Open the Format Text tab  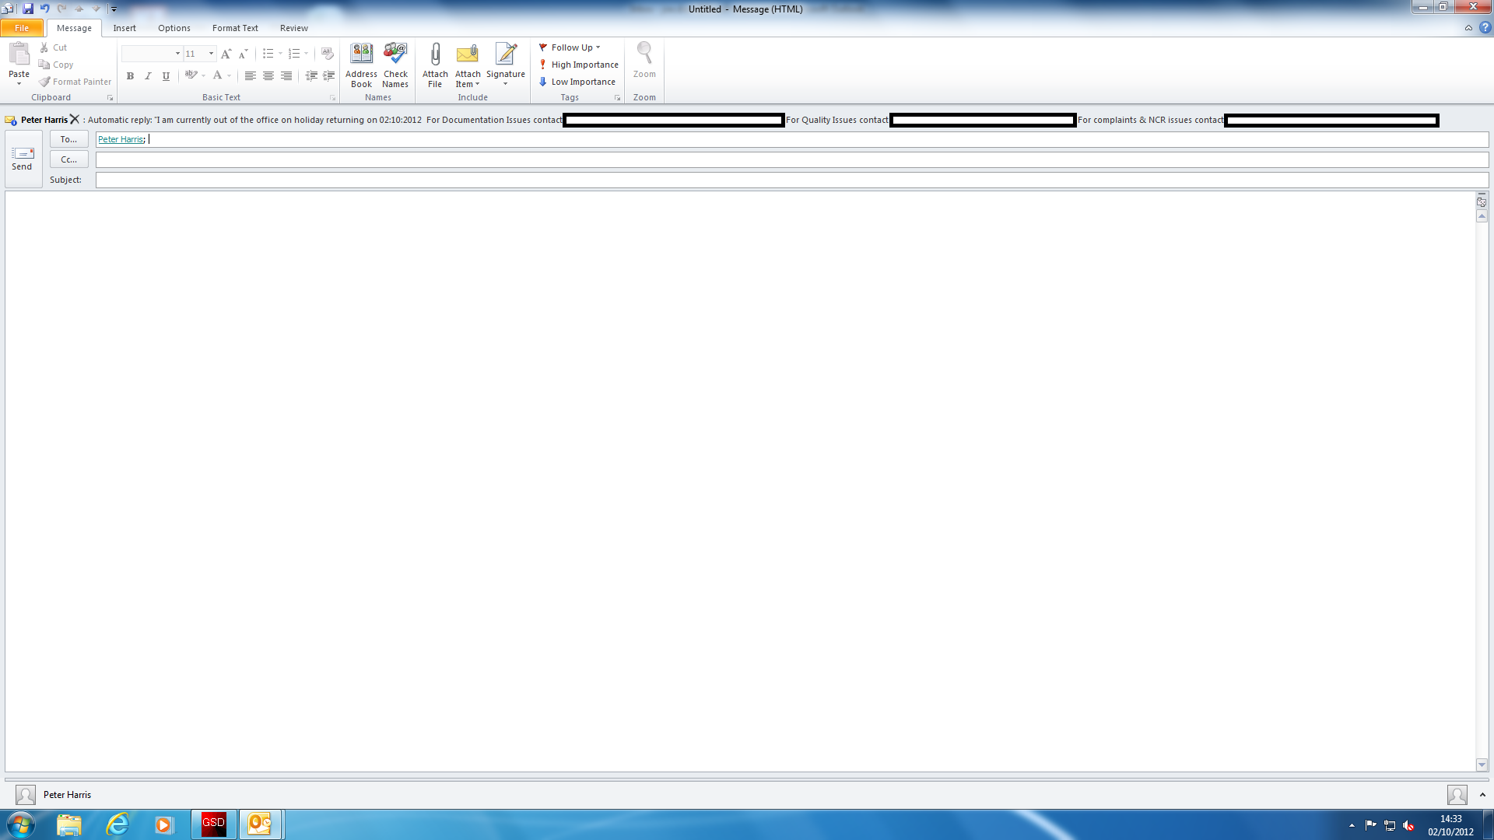(235, 28)
